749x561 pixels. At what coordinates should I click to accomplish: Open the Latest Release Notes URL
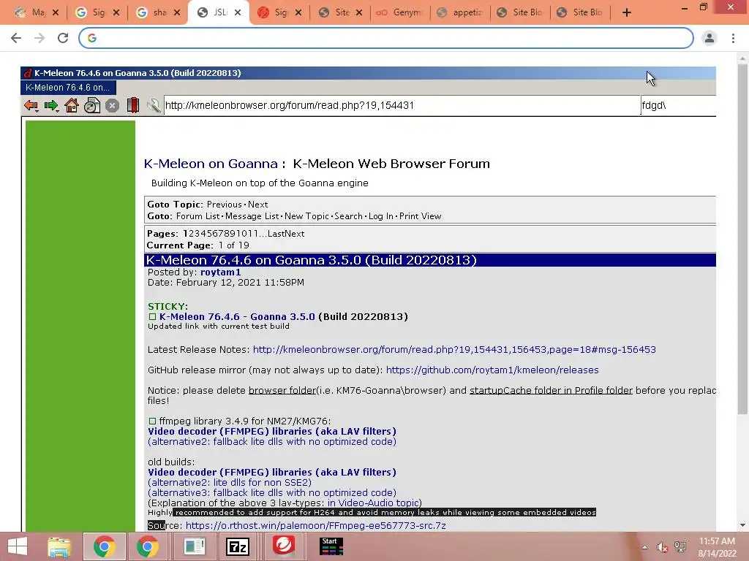453,350
